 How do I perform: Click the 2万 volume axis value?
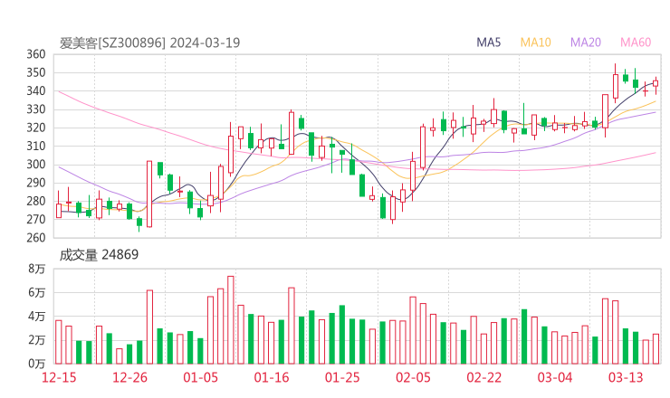click(x=37, y=340)
